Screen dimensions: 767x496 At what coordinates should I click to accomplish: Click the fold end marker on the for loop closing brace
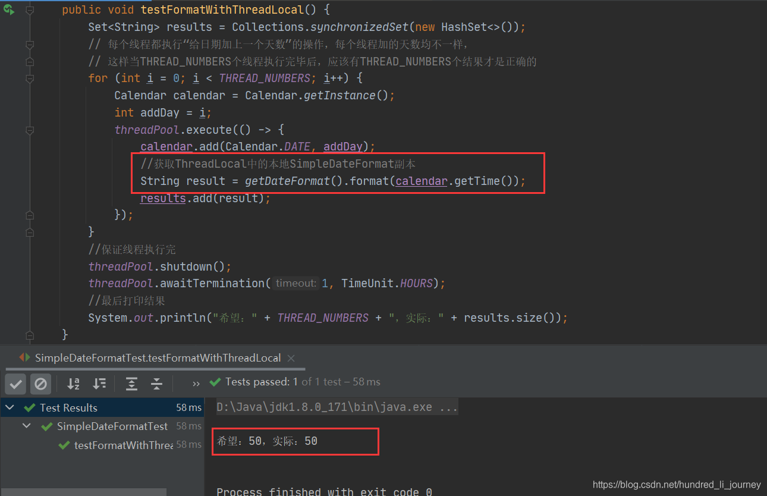click(29, 232)
